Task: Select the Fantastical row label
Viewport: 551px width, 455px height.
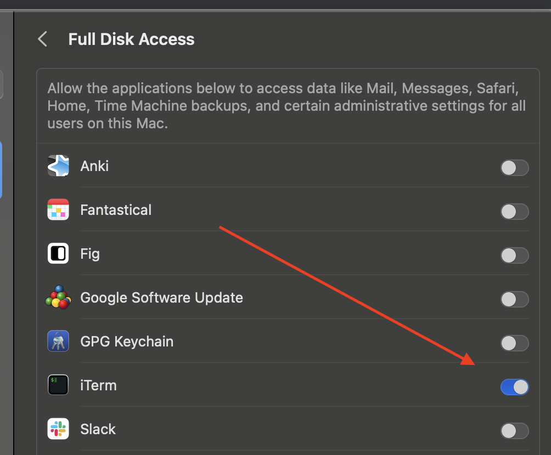Action: (x=116, y=210)
